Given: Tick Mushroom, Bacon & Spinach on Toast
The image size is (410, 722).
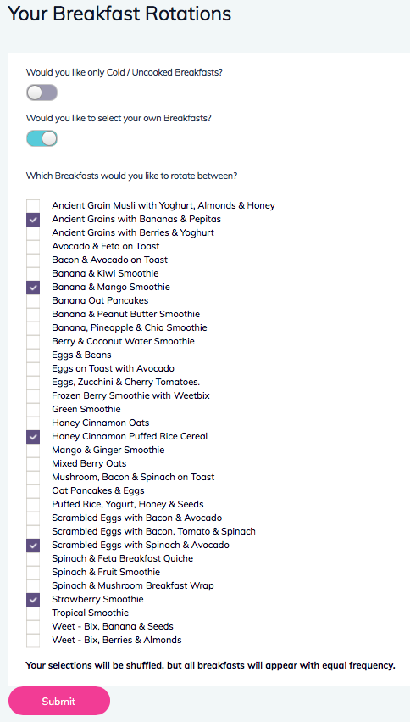Looking at the screenshot, I should 33,478.
